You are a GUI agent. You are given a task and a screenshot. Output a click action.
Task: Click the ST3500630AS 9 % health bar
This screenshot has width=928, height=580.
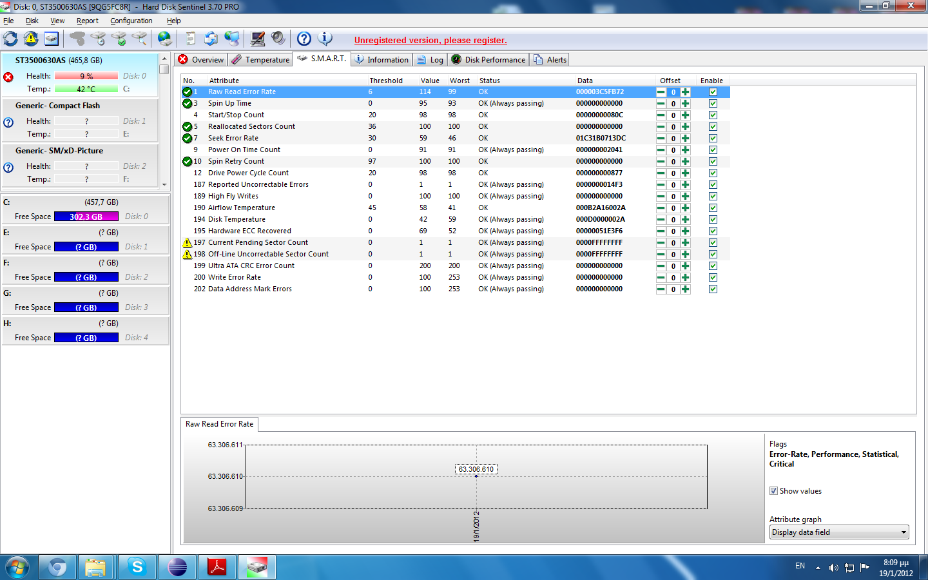click(86, 76)
